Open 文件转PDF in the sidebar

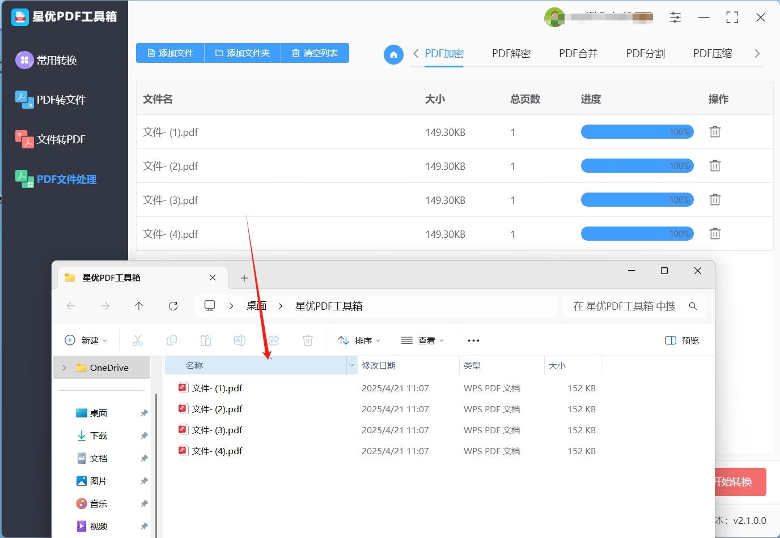tap(50, 139)
